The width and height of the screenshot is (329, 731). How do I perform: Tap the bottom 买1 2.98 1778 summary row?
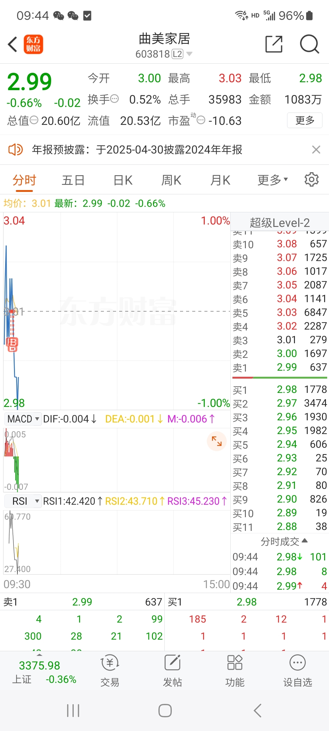(247, 602)
